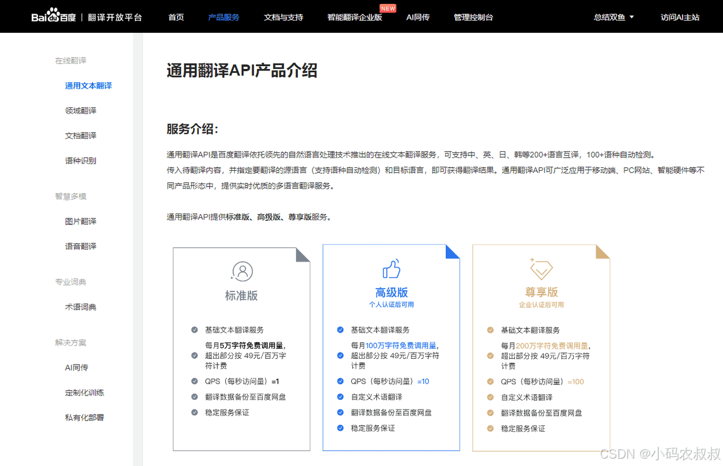Click 翻译开放平台 header title

click(116, 18)
